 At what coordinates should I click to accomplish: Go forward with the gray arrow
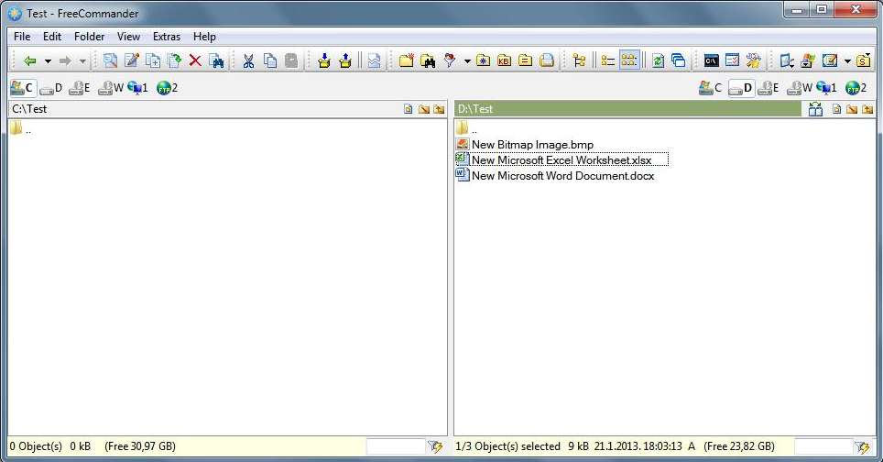point(65,60)
